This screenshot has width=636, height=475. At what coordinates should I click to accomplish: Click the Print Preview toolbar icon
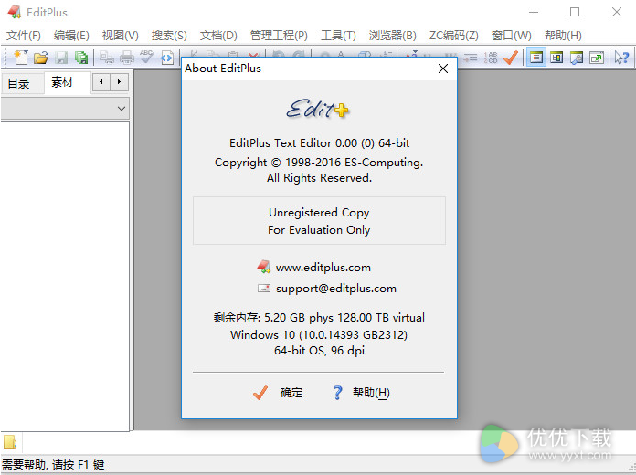pos(107,58)
